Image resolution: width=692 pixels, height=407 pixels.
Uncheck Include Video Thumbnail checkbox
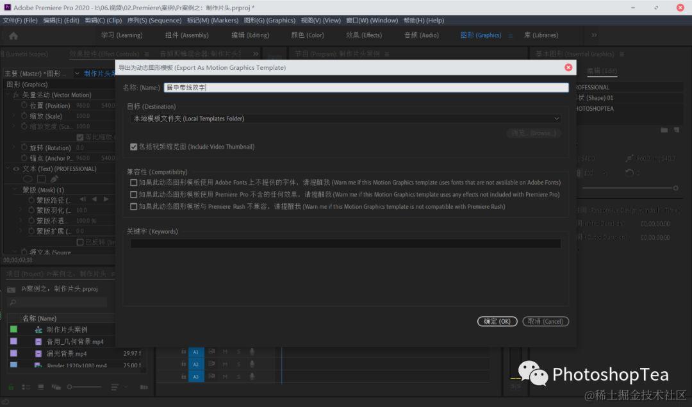[x=133, y=147]
